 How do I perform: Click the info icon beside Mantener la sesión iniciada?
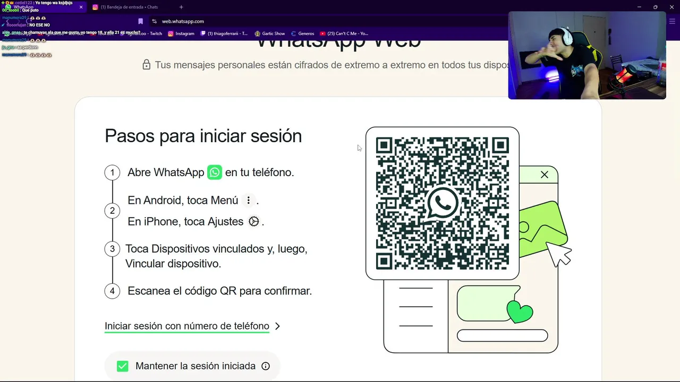click(266, 366)
